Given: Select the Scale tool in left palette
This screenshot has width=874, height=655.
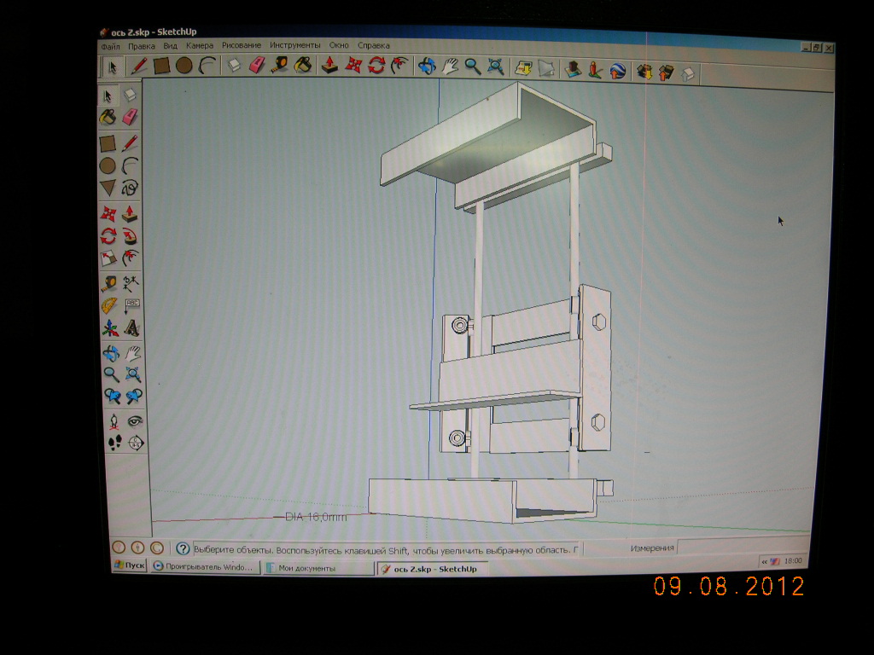Looking at the screenshot, I should tap(108, 258).
